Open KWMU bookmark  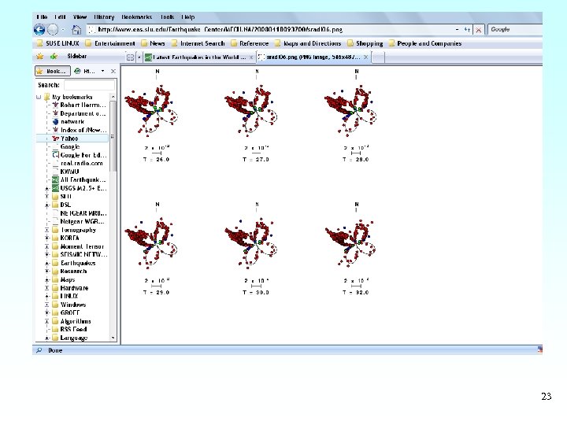pos(66,172)
